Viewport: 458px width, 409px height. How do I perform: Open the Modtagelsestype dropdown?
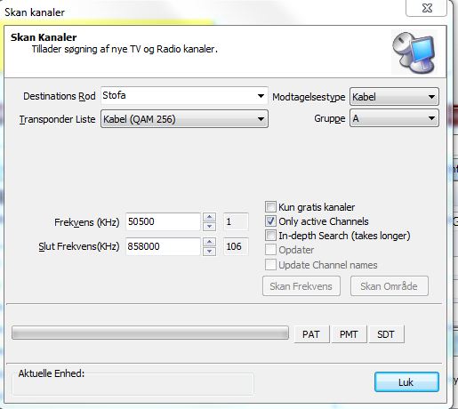[x=394, y=97]
